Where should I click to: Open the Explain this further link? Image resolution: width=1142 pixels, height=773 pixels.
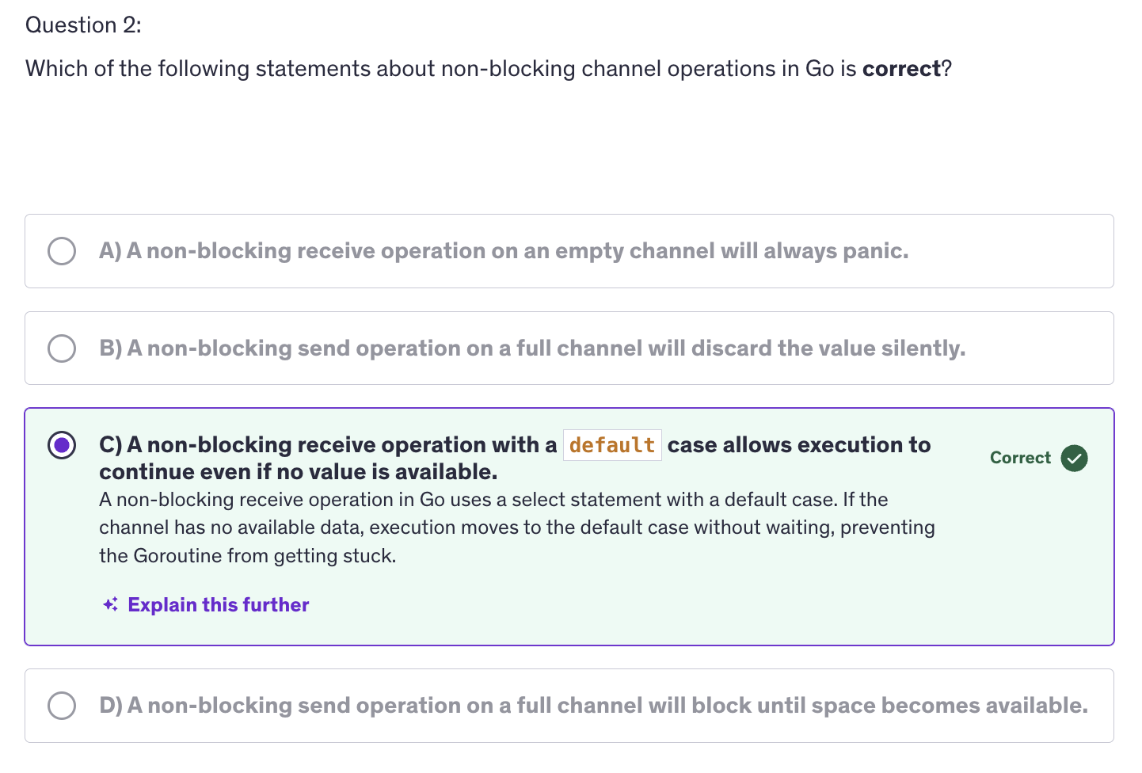(218, 604)
